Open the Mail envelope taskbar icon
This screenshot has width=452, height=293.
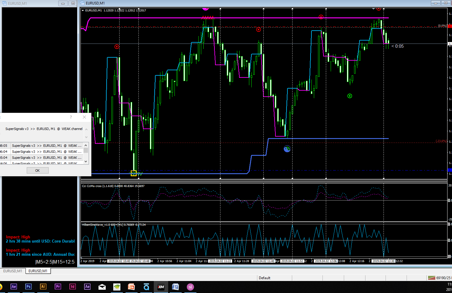point(102,287)
